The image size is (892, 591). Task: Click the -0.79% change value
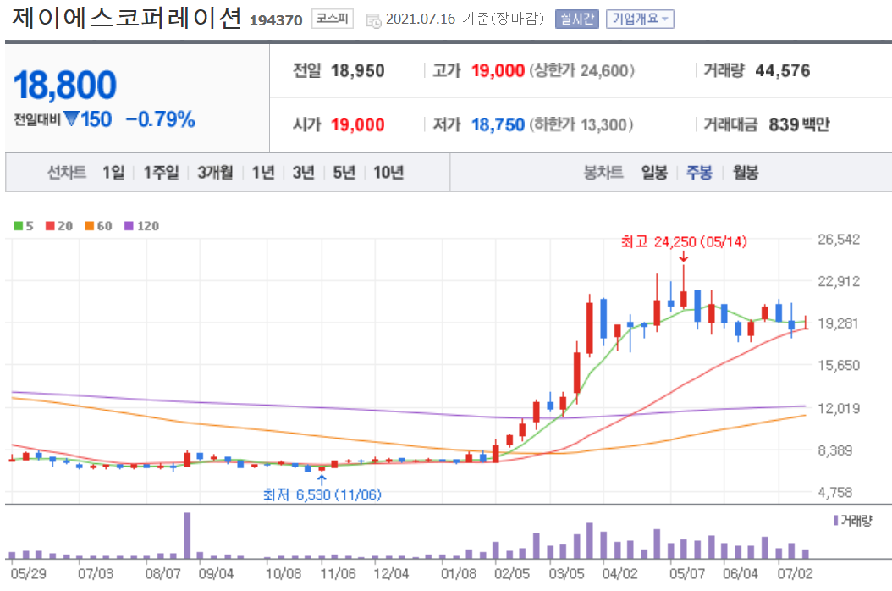160,119
